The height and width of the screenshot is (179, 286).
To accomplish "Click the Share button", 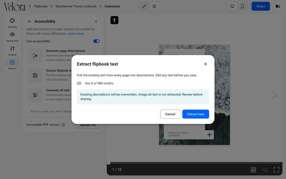I will [261, 6].
